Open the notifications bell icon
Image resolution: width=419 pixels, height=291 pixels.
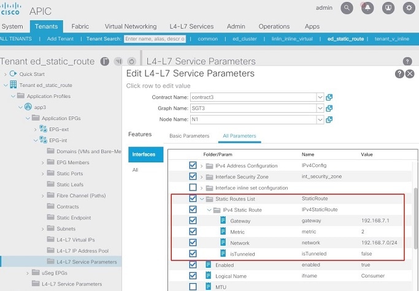tap(367, 8)
